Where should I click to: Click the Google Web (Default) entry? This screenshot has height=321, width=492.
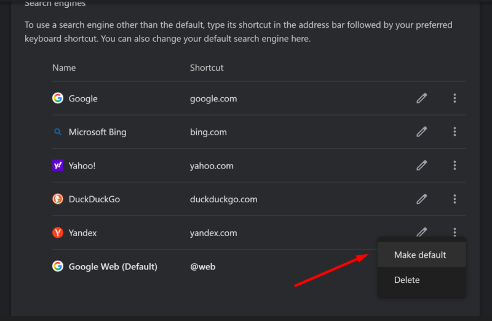[113, 267]
